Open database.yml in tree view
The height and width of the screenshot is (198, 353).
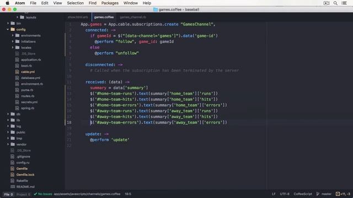point(31,78)
